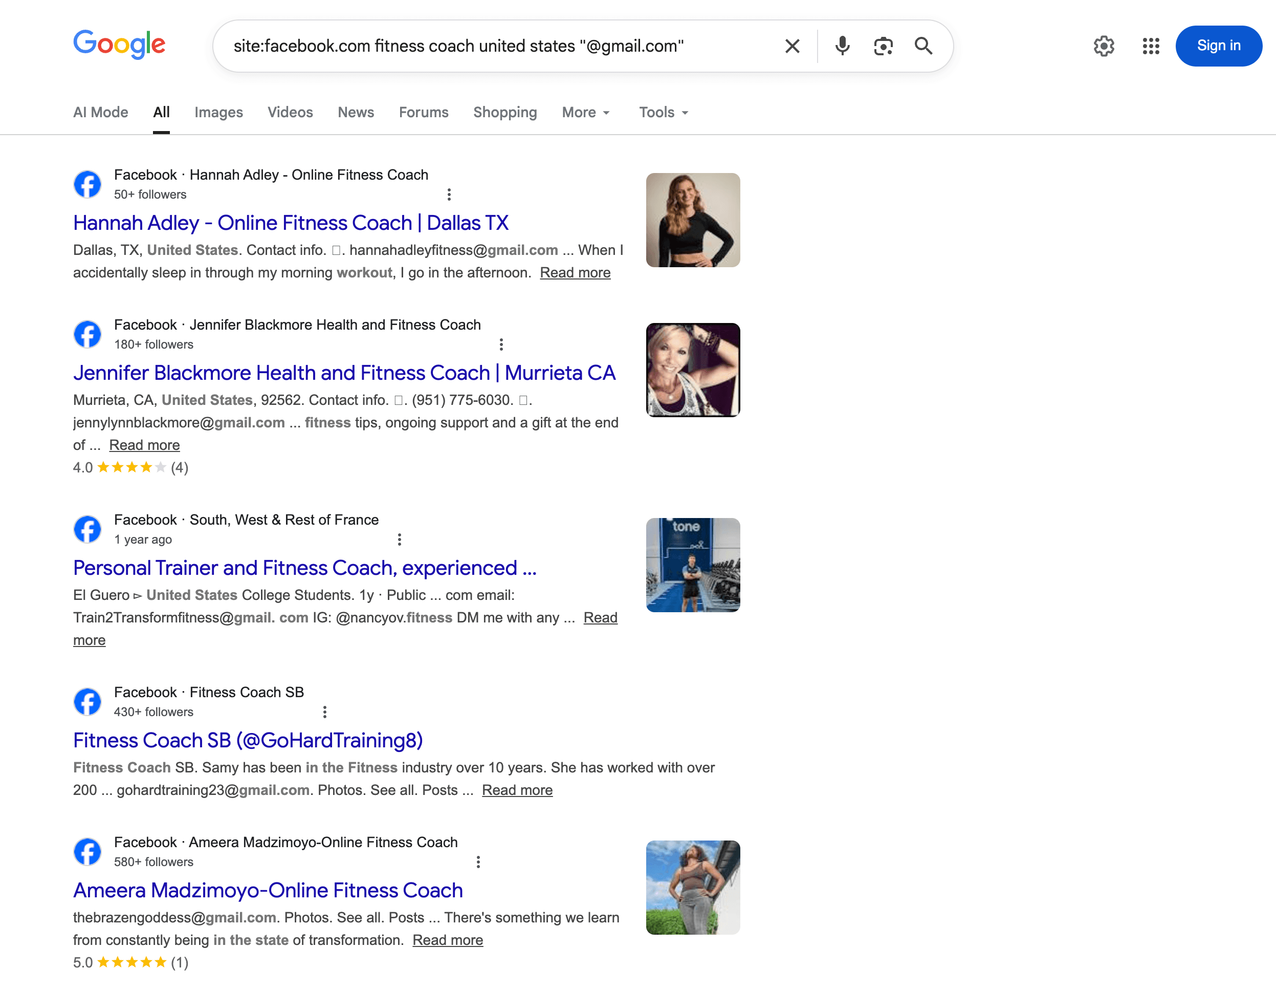Click '50+ followers' text
This screenshot has width=1276, height=991.
click(150, 194)
